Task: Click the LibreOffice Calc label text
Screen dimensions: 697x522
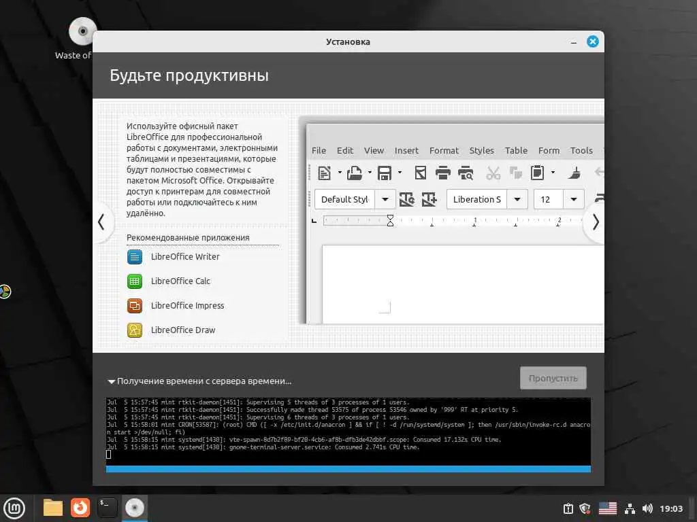Action: (180, 281)
